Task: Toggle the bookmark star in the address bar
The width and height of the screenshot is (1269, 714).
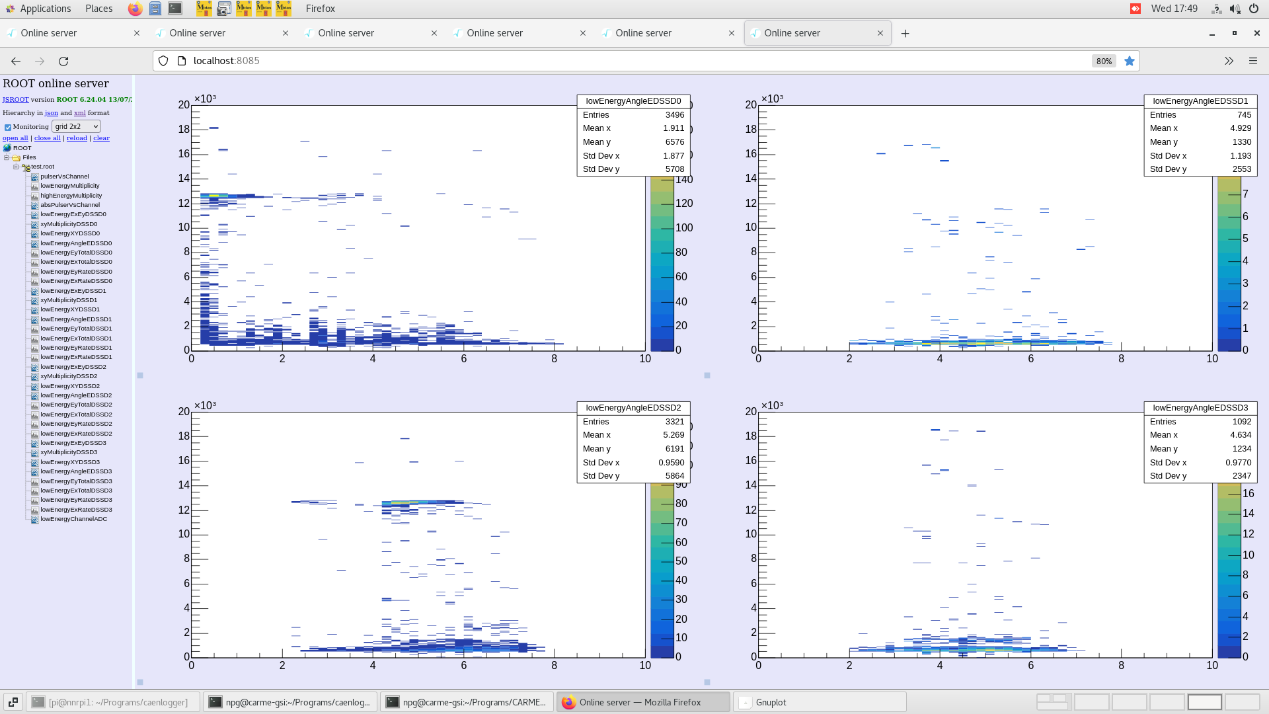Action: pos(1130,61)
